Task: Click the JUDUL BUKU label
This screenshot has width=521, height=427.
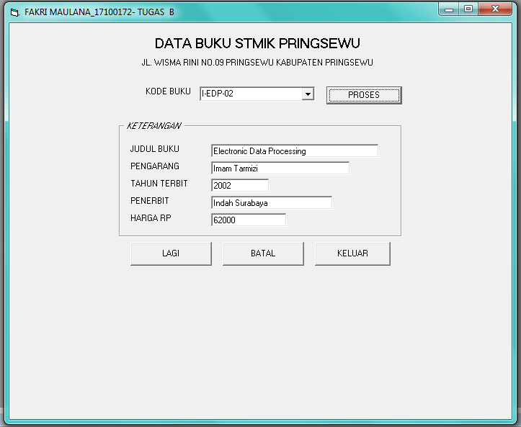Action: click(x=154, y=149)
